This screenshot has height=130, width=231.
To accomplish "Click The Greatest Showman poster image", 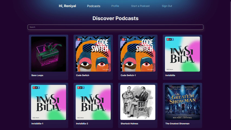I will pyautogui.click(x=183, y=102).
